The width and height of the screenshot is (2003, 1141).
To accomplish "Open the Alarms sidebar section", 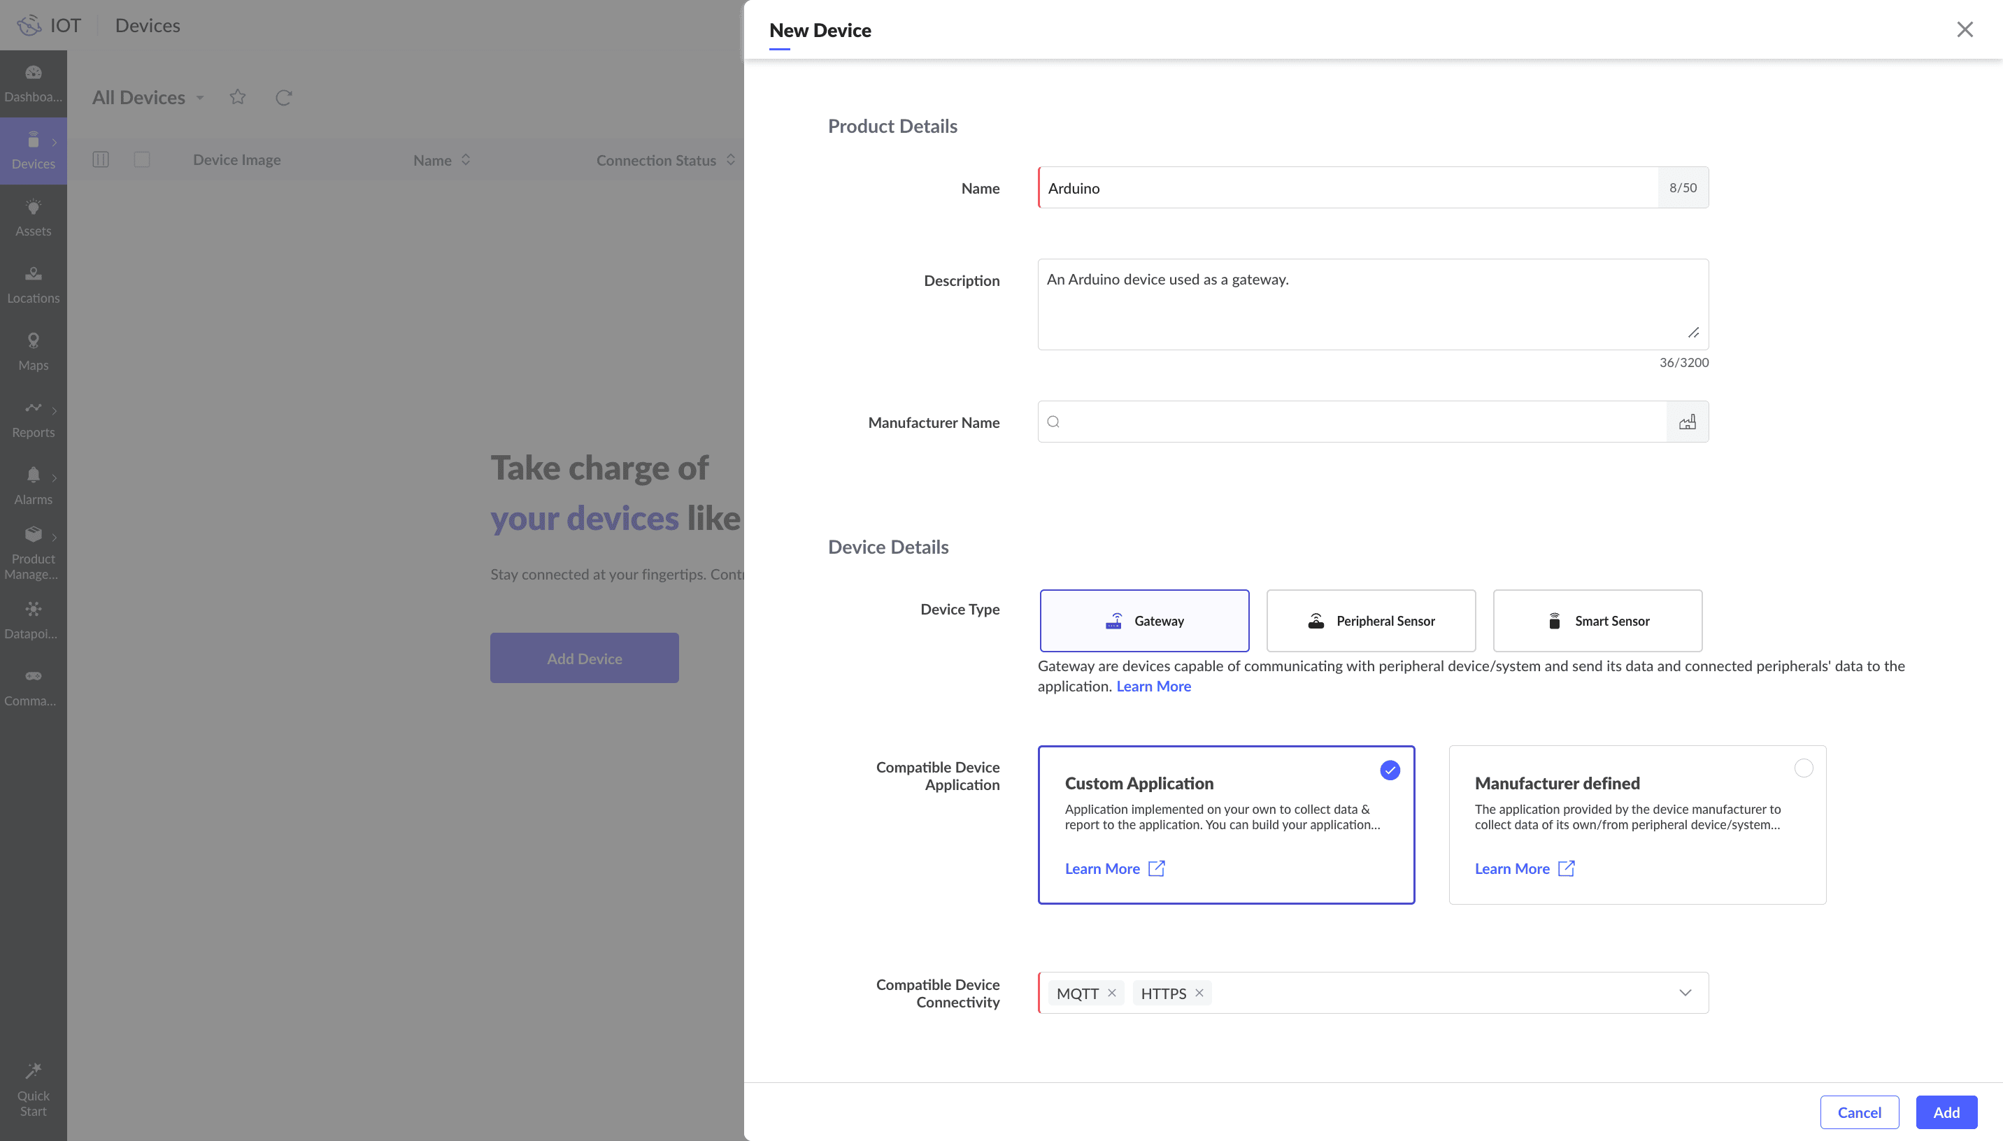I will tap(33, 486).
